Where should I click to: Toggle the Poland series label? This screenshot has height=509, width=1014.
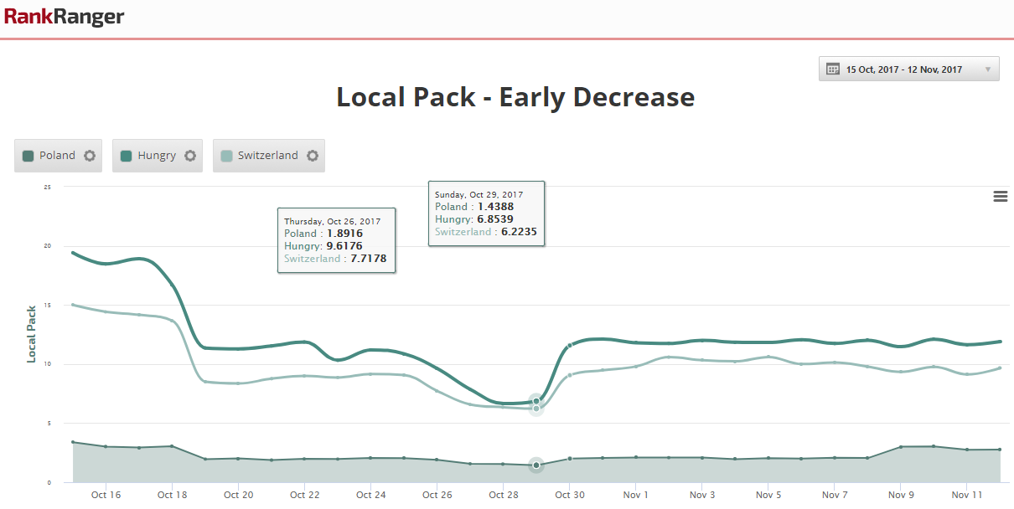(x=57, y=156)
